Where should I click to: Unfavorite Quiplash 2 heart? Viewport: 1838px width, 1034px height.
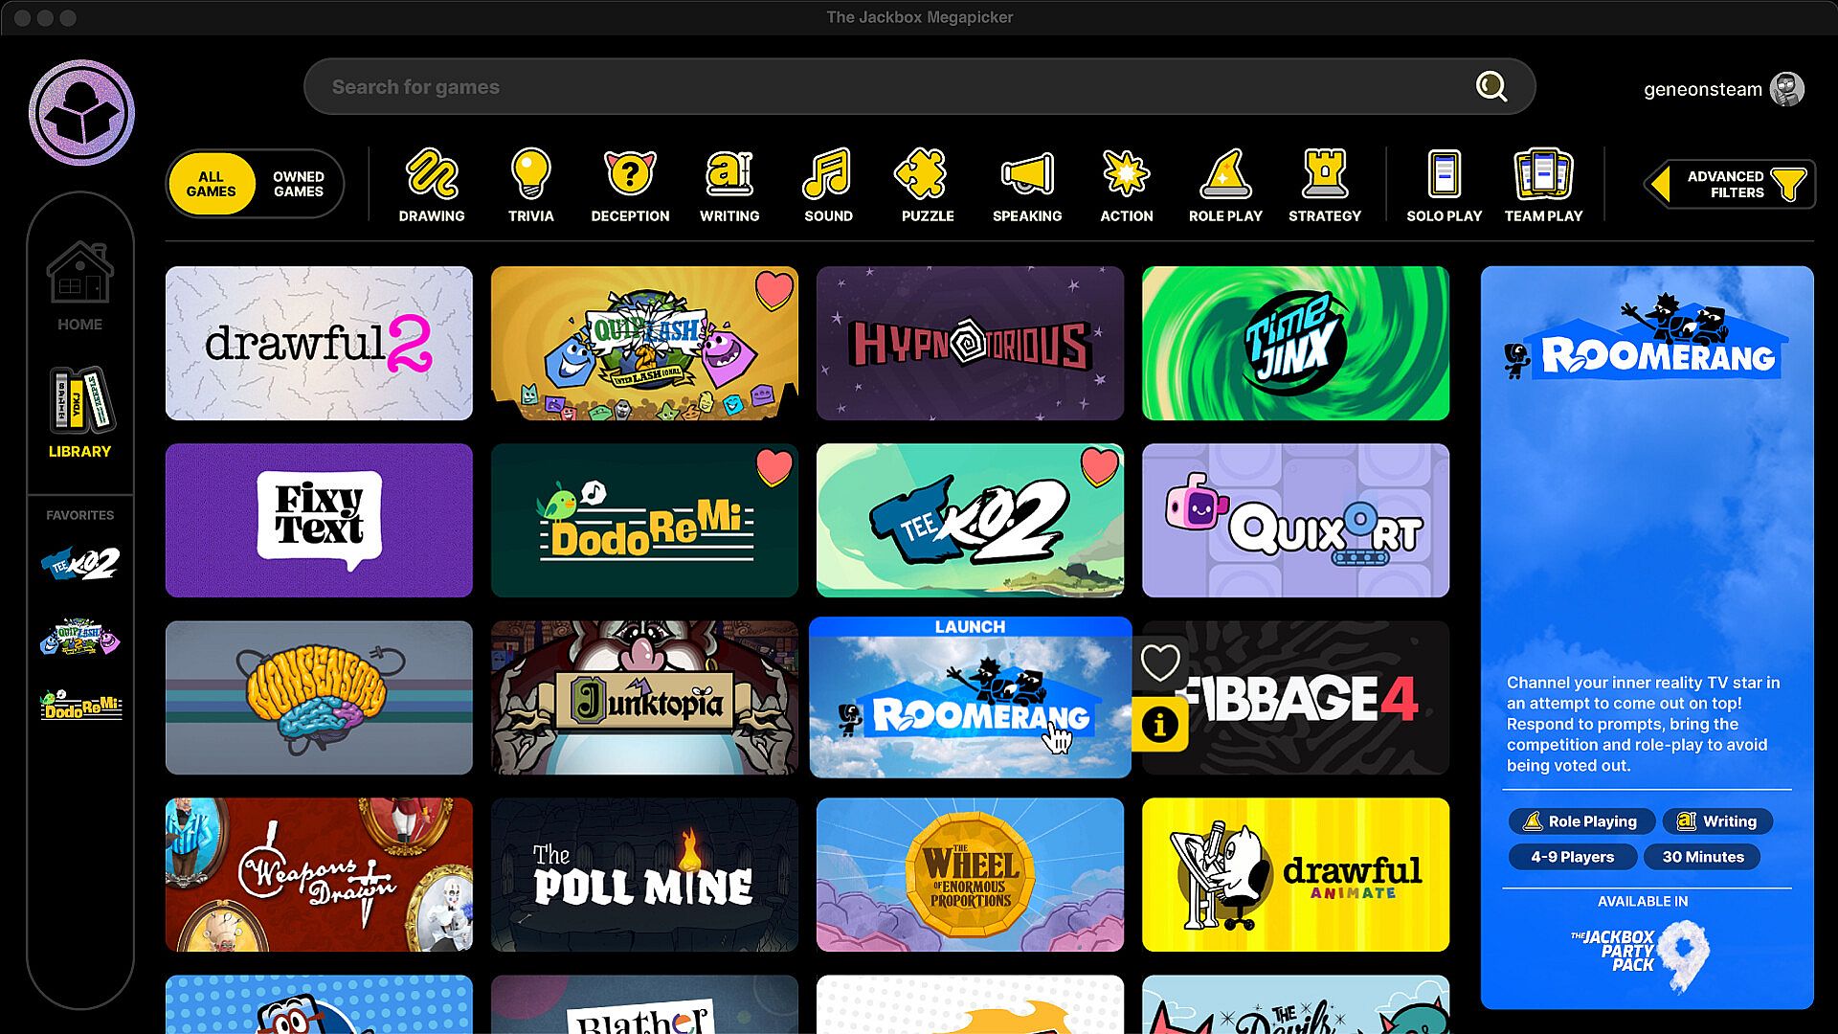[x=773, y=289]
